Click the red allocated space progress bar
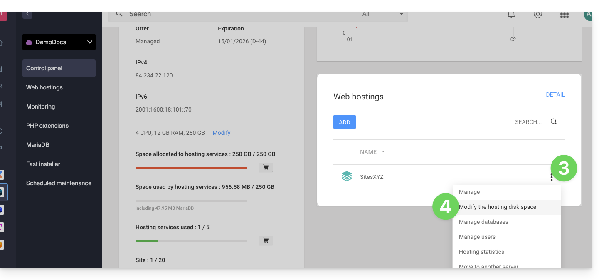The height and width of the screenshot is (280, 604). [x=191, y=168]
